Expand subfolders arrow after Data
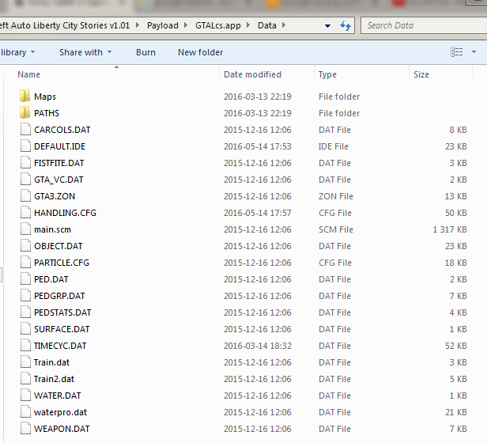 tap(284, 25)
